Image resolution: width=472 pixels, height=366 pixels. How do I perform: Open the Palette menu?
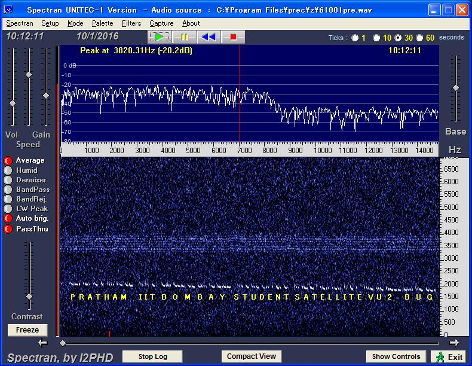click(102, 23)
